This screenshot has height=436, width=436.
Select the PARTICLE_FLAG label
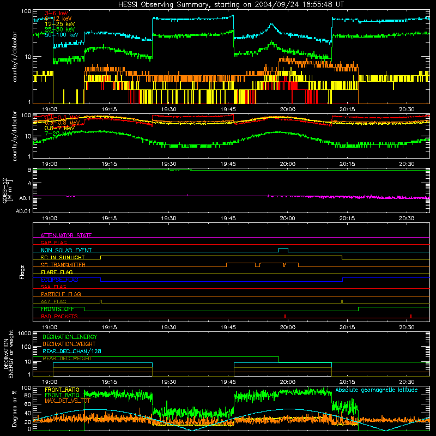coord(61,294)
